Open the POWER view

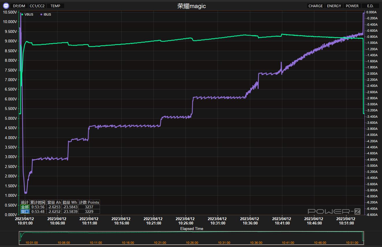(352, 6)
